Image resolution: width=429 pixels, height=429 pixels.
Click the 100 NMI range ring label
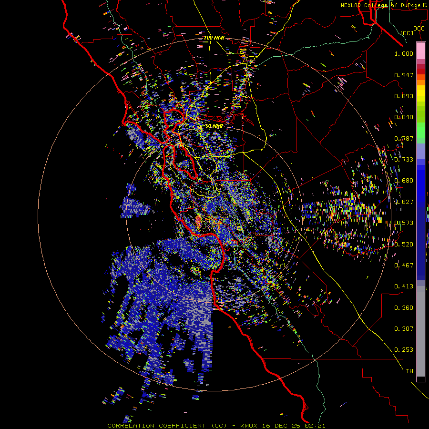[214, 38]
